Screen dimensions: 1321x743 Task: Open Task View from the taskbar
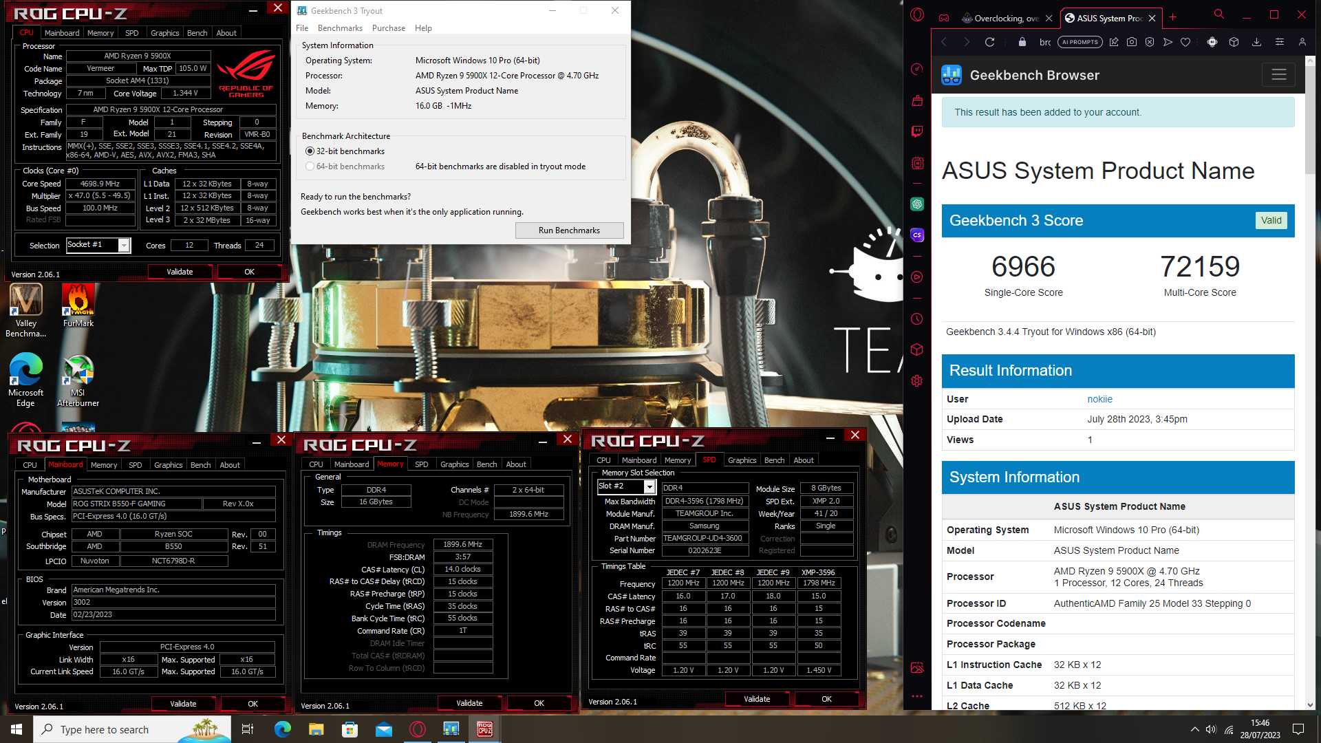248,729
